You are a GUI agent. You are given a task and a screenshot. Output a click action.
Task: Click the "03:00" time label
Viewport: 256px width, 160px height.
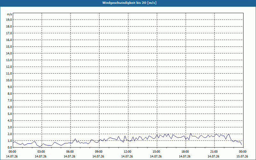(x=42, y=152)
